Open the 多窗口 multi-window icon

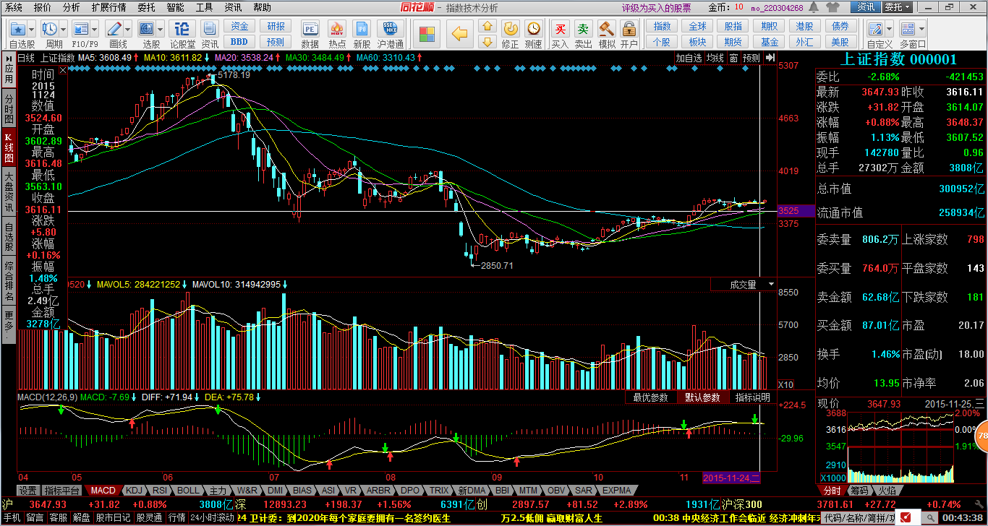(x=908, y=29)
